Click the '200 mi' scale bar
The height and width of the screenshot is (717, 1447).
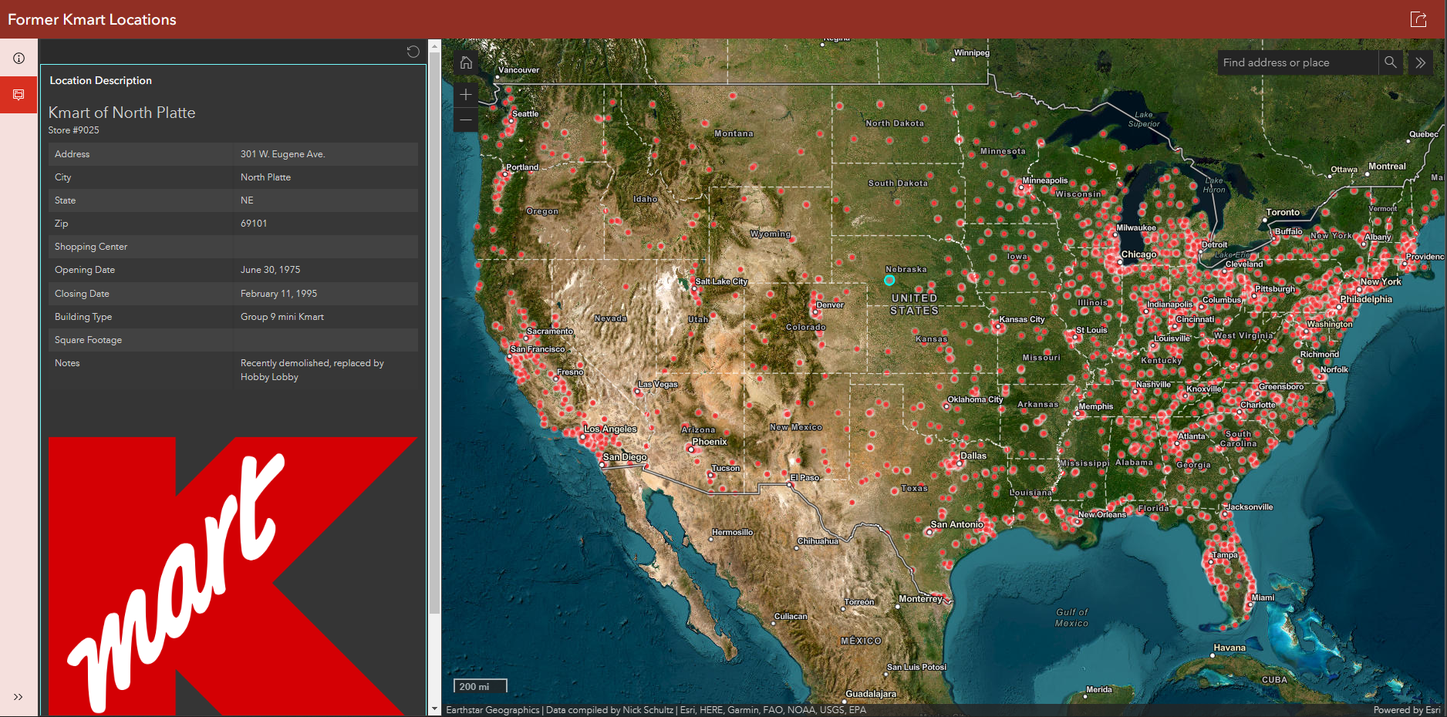[x=480, y=686]
